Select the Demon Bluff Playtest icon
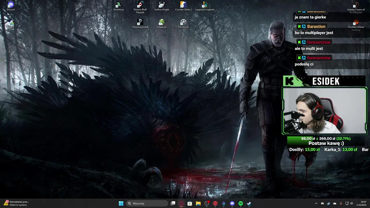This screenshot has width=370, height=208. 140,8
